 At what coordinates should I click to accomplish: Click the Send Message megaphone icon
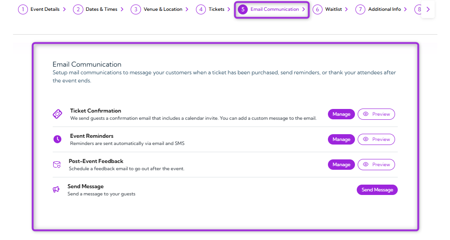click(x=56, y=189)
